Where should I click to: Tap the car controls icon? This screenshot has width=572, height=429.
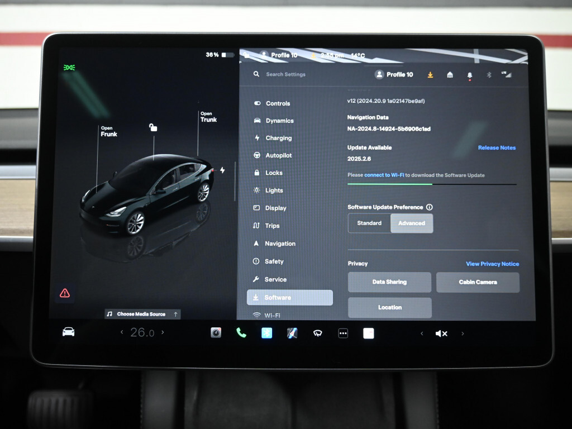pos(68,332)
